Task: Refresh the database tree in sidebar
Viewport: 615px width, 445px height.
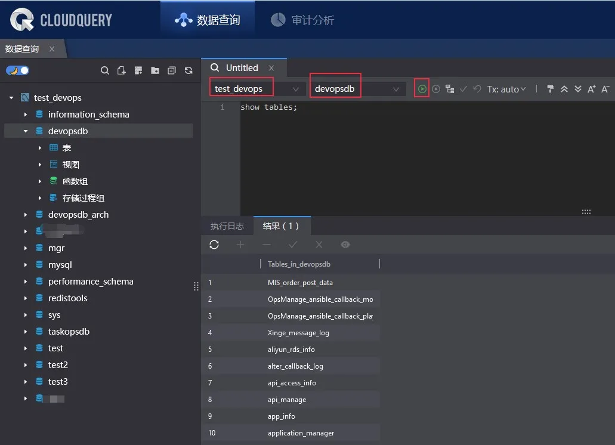Action: 188,70
